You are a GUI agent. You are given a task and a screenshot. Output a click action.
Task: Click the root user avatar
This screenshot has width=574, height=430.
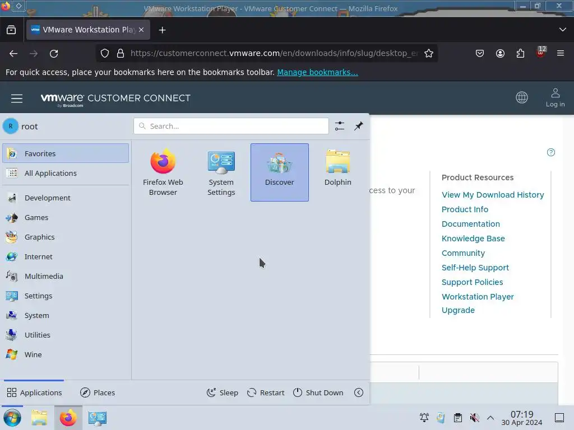coord(11,126)
